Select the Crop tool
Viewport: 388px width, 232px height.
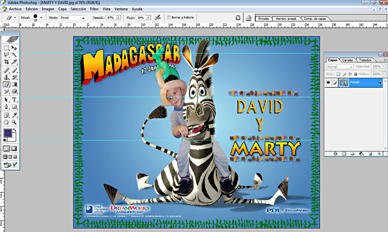[x=6, y=61]
